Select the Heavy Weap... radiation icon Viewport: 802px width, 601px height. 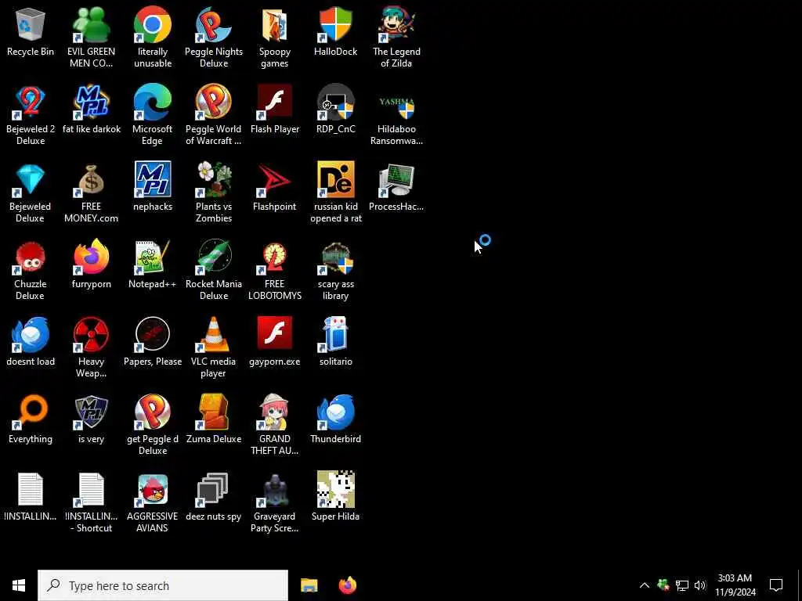coord(91,335)
